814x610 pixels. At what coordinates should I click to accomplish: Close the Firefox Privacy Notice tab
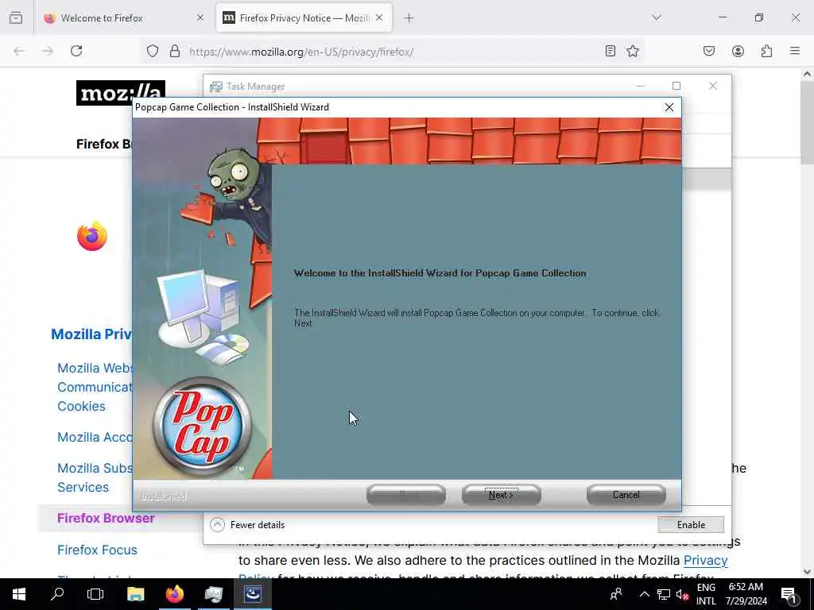point(379,18)
